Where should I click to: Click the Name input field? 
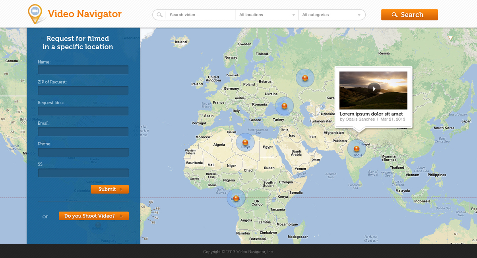tap(83, 70)
